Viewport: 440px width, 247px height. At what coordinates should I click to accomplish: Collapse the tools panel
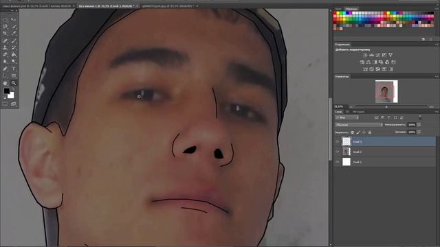coord(12,11)
